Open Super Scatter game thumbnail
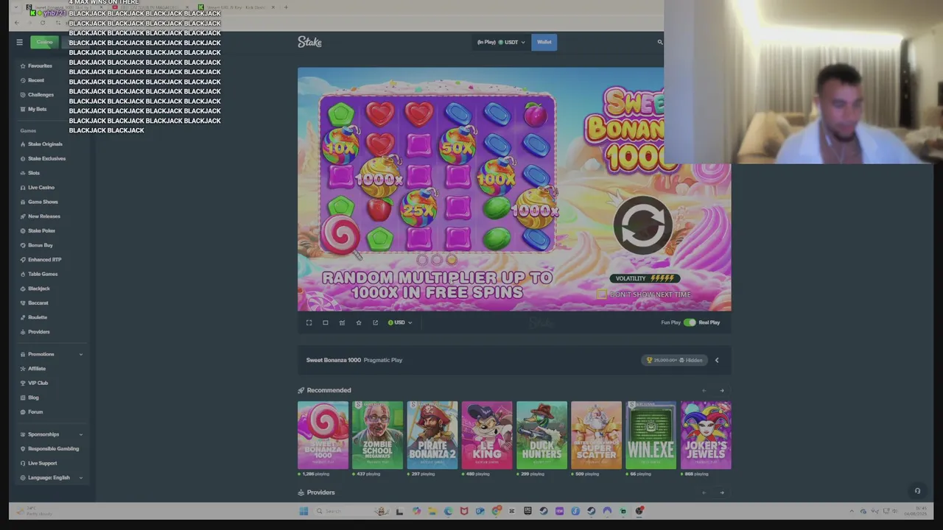Viewport: 943px width, 530px height. tap(597, 435)
